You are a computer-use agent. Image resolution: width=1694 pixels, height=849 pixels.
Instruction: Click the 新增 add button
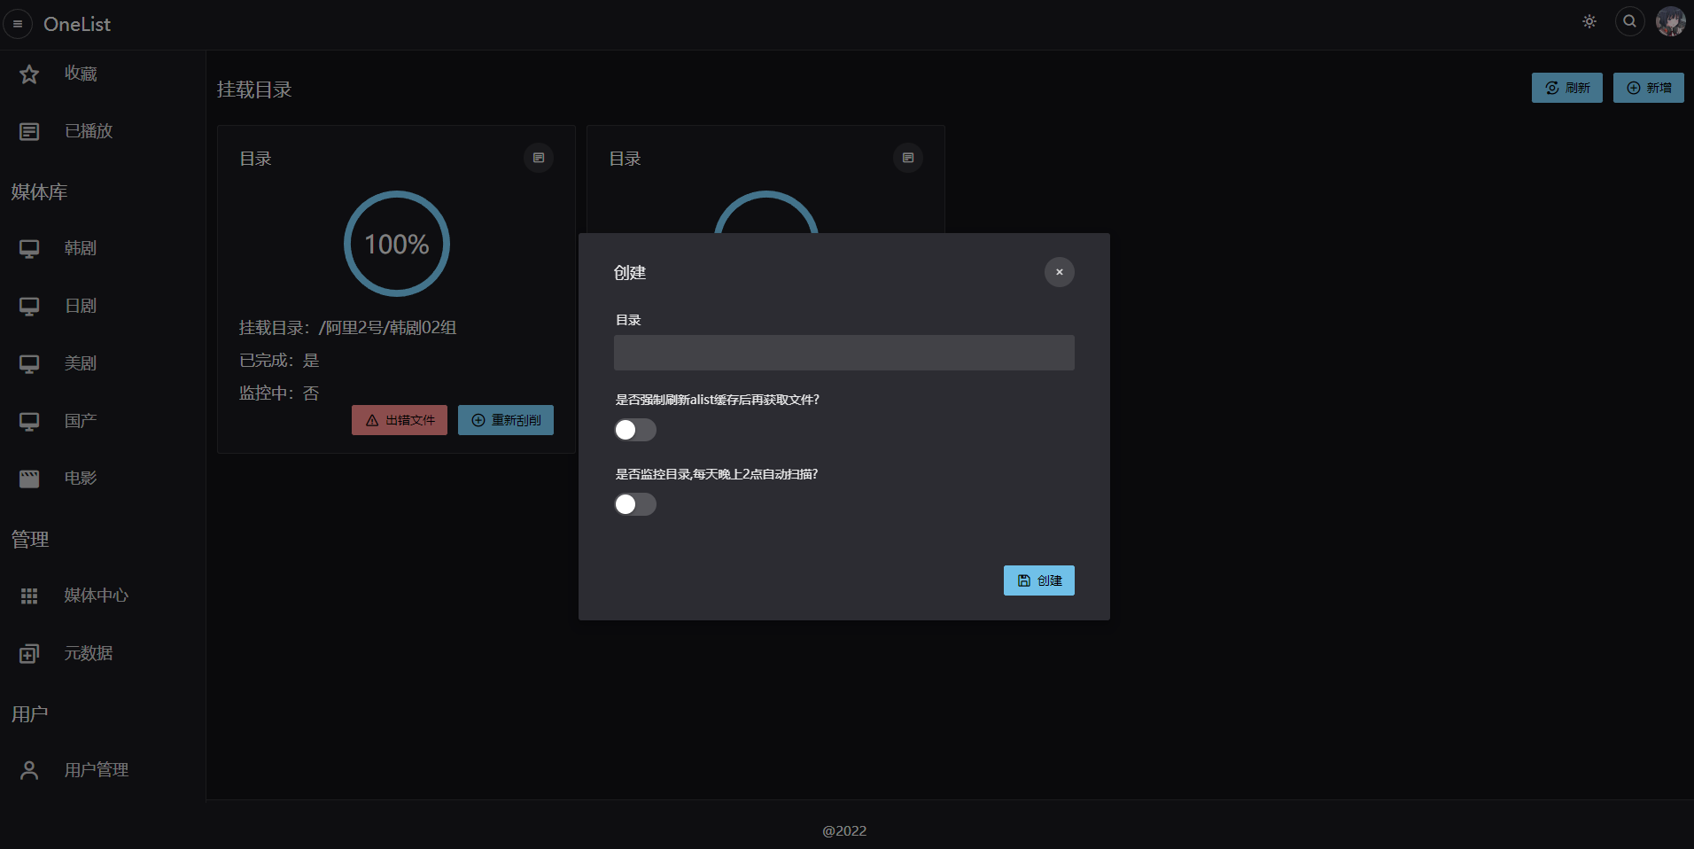[x=1648, y=88]
